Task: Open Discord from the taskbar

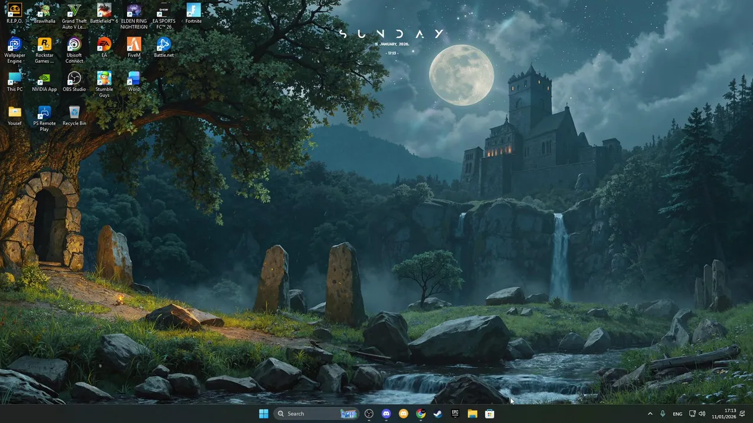Action: [x=386, y=414]
